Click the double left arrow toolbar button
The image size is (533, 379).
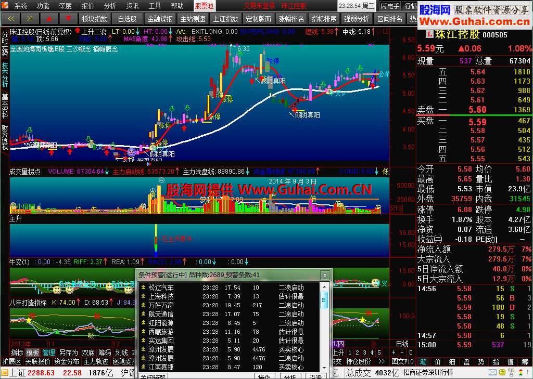coord(10,19)
